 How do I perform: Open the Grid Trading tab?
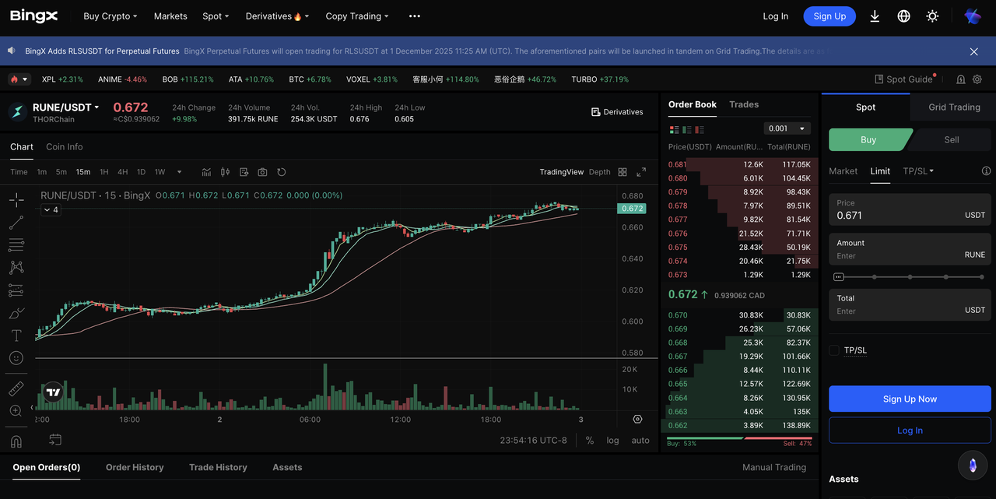tap(954, 107)
